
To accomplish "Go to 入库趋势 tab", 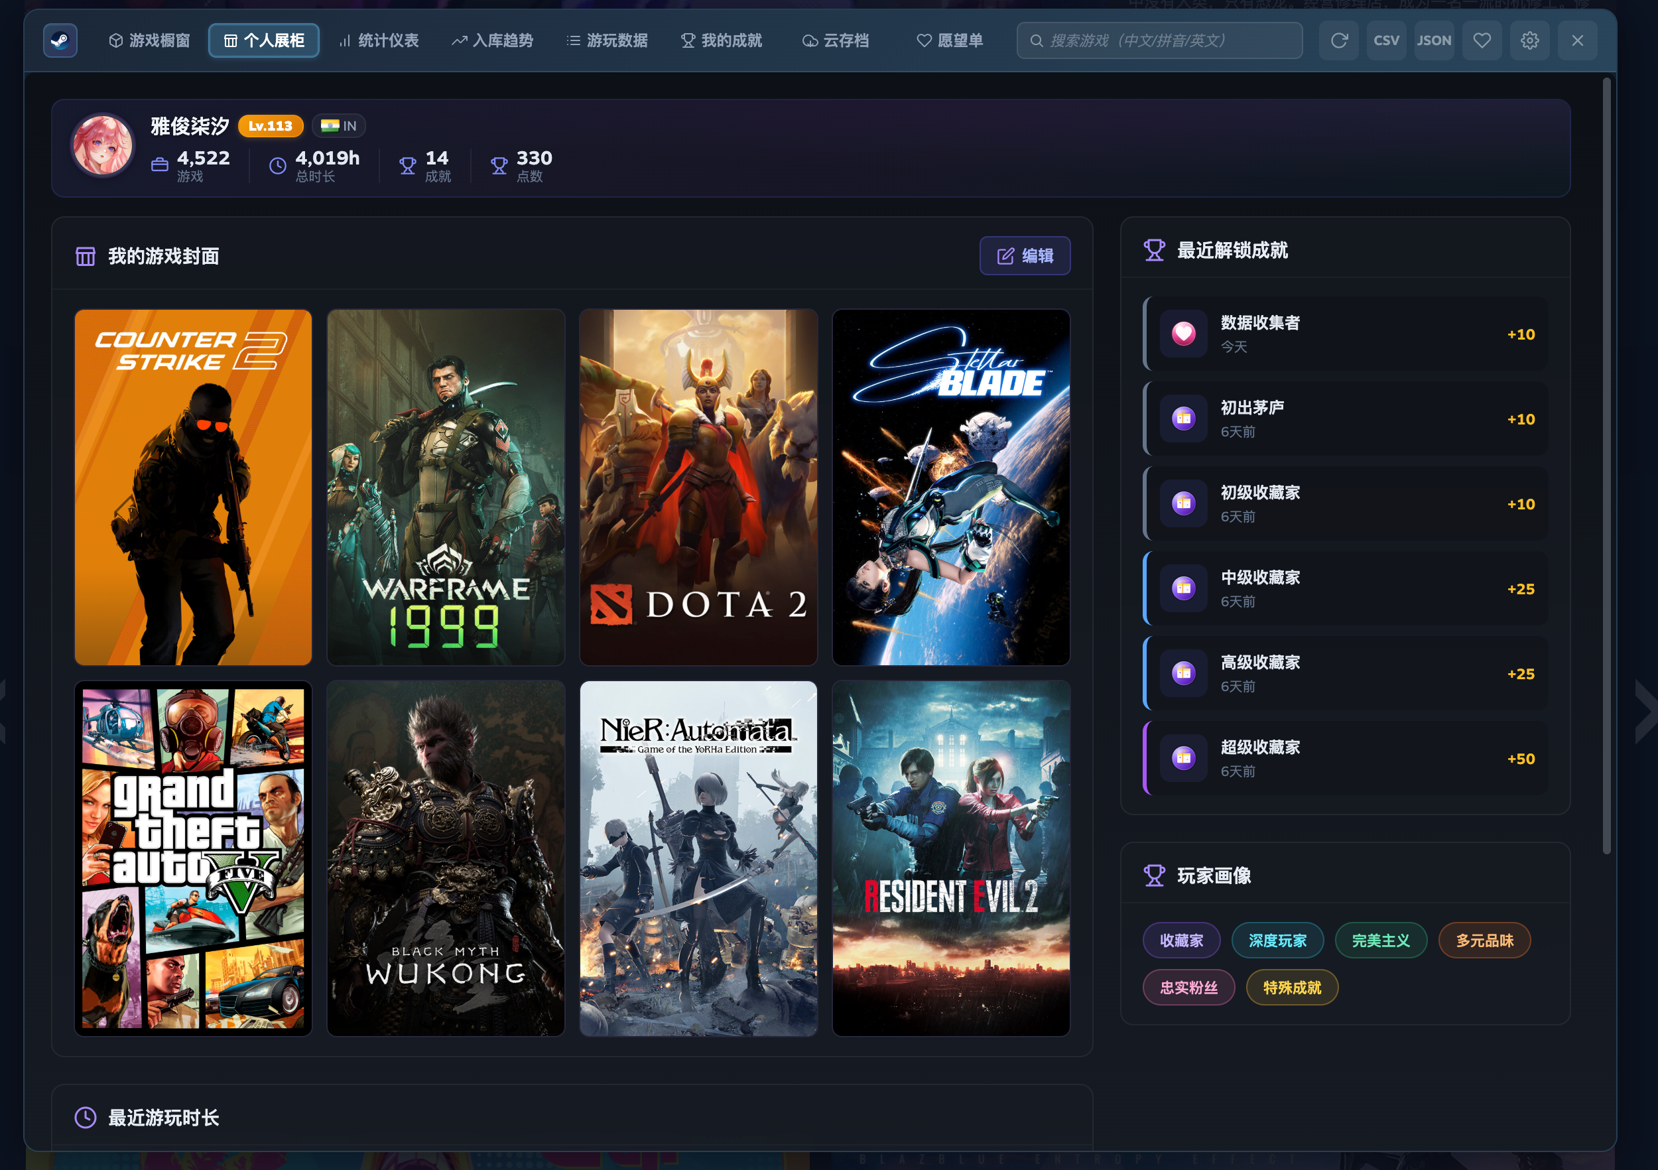I will coord(493,40).
